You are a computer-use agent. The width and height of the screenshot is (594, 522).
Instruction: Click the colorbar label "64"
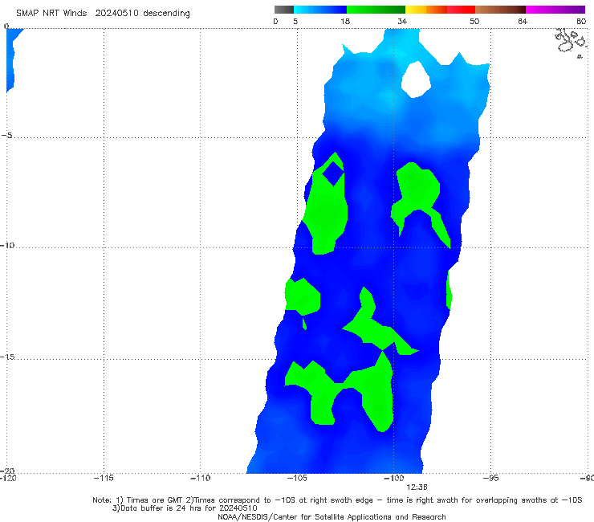click(x=523, y=21)
